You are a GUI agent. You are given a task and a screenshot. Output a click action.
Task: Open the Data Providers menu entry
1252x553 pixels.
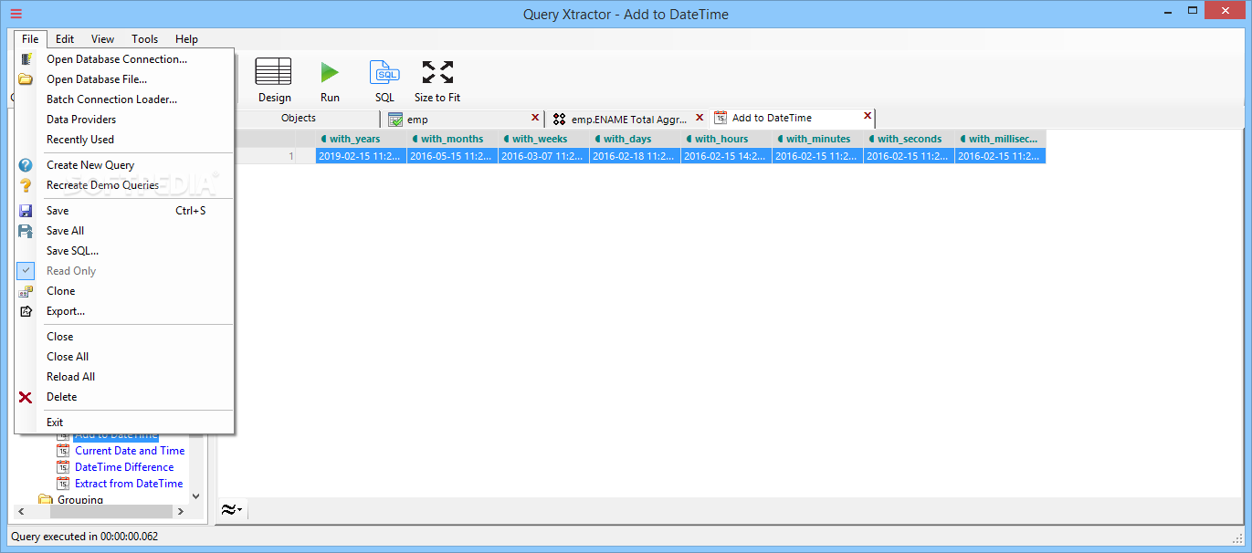(81, 120)
